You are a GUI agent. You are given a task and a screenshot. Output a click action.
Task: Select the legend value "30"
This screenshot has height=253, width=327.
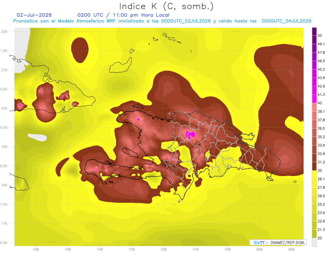tap(320, 171)
